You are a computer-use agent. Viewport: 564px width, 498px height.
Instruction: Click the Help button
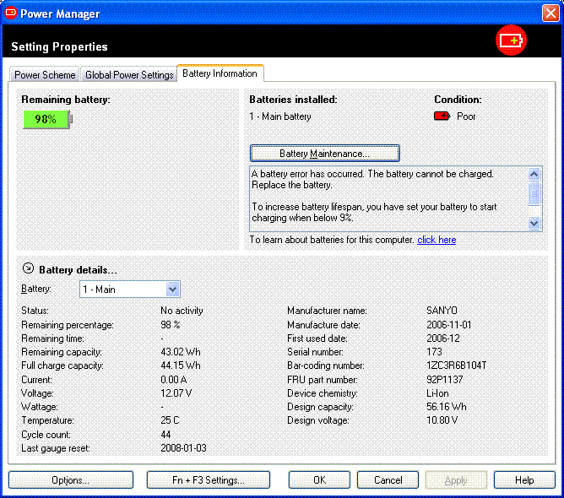click(524, 480)
